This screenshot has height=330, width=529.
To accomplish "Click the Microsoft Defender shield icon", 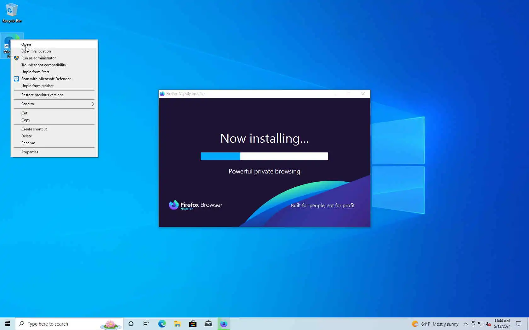I will tap(16, 79).
